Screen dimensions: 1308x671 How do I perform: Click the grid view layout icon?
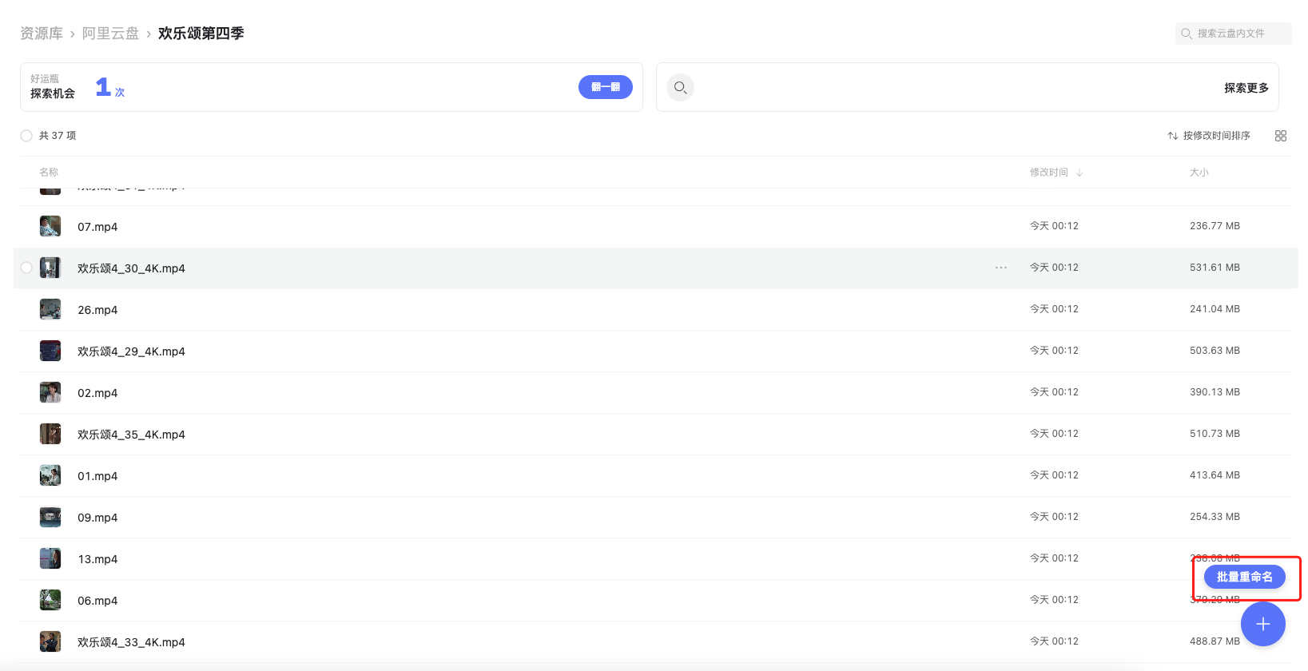tap(1281, 136)
